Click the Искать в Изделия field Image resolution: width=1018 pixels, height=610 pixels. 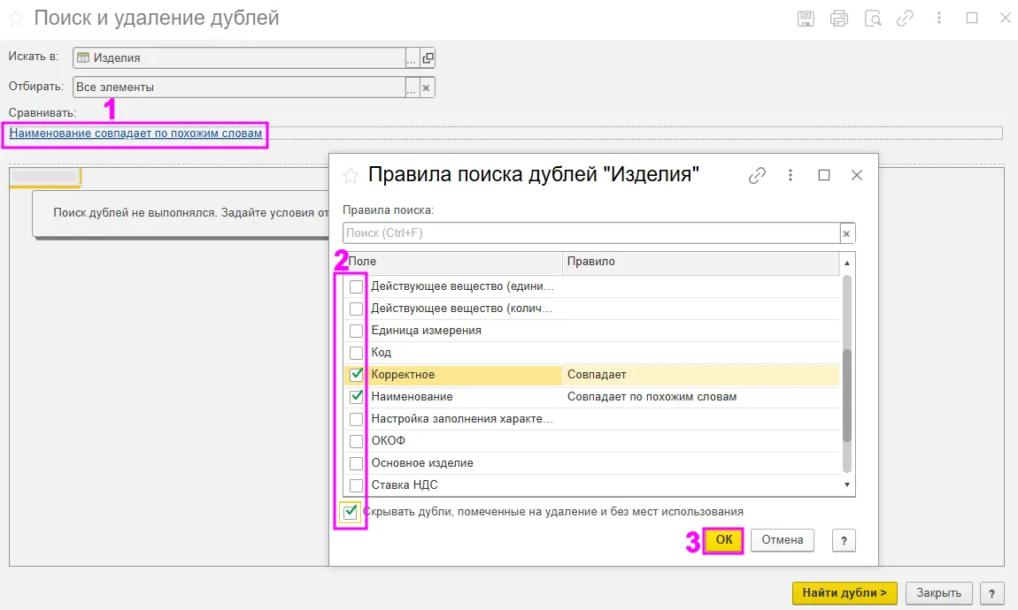[x=240, y=57]
